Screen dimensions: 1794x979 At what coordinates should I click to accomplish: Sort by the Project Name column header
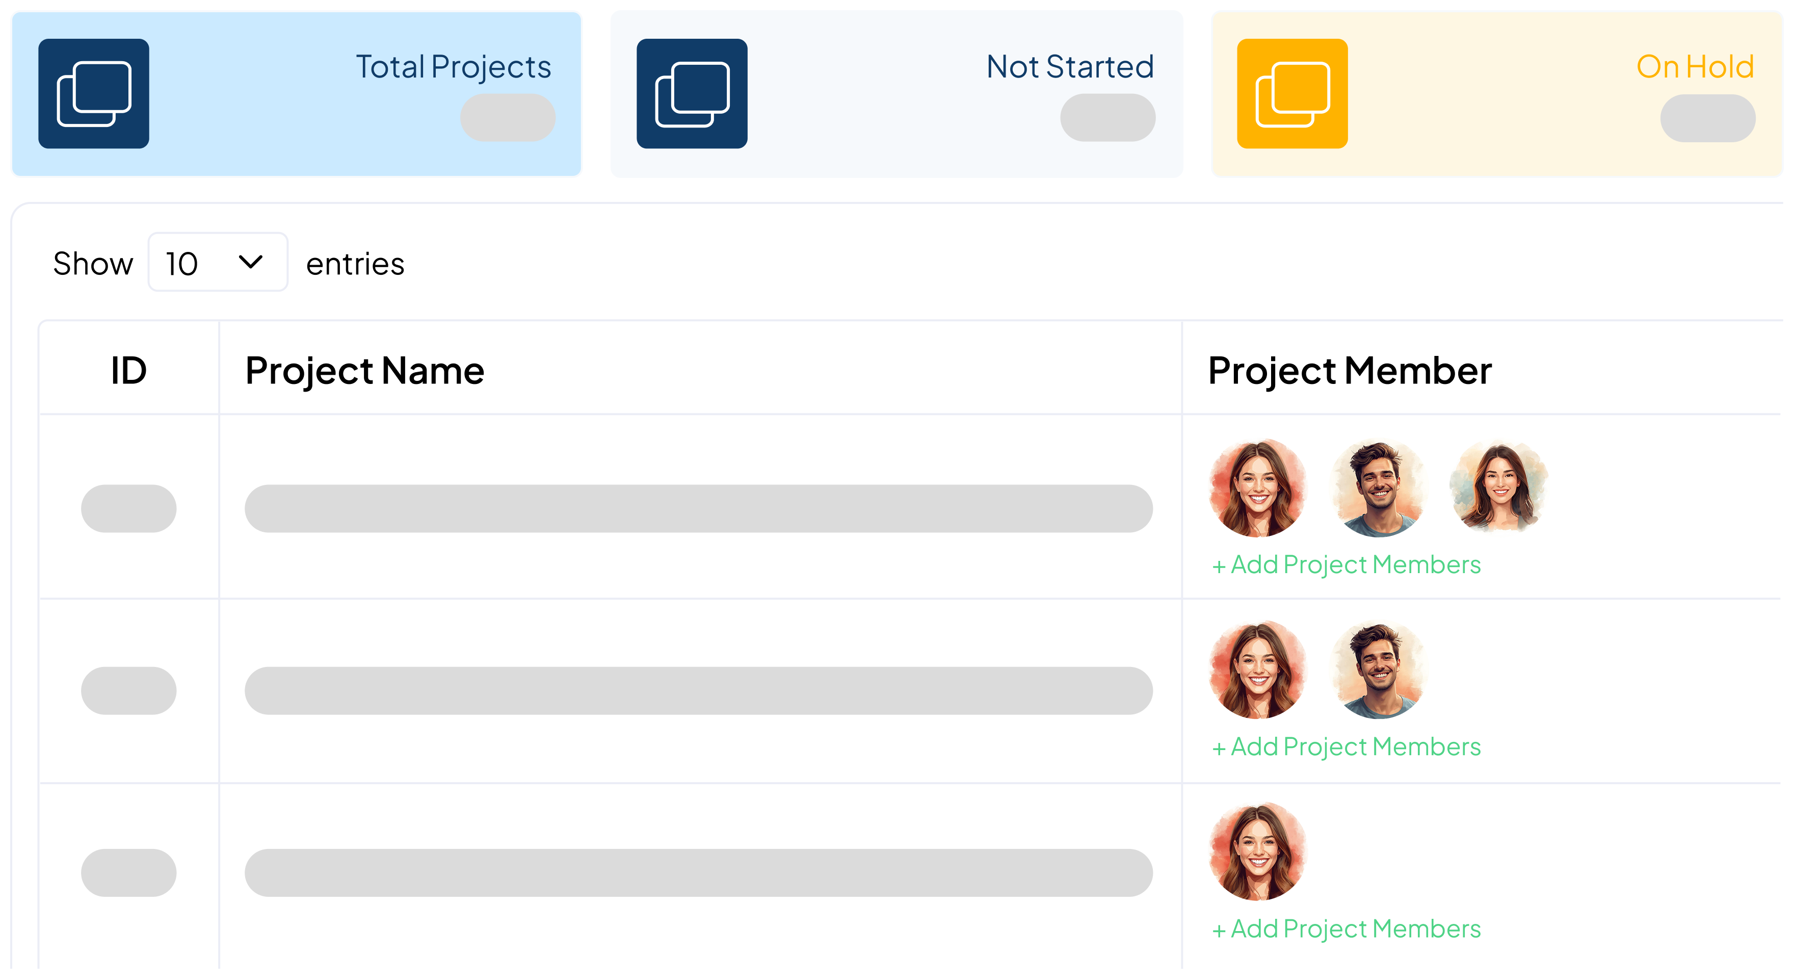(364, 370)
